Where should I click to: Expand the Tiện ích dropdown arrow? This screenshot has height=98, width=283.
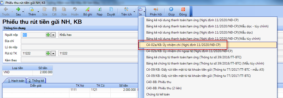(x=134, y=12)
